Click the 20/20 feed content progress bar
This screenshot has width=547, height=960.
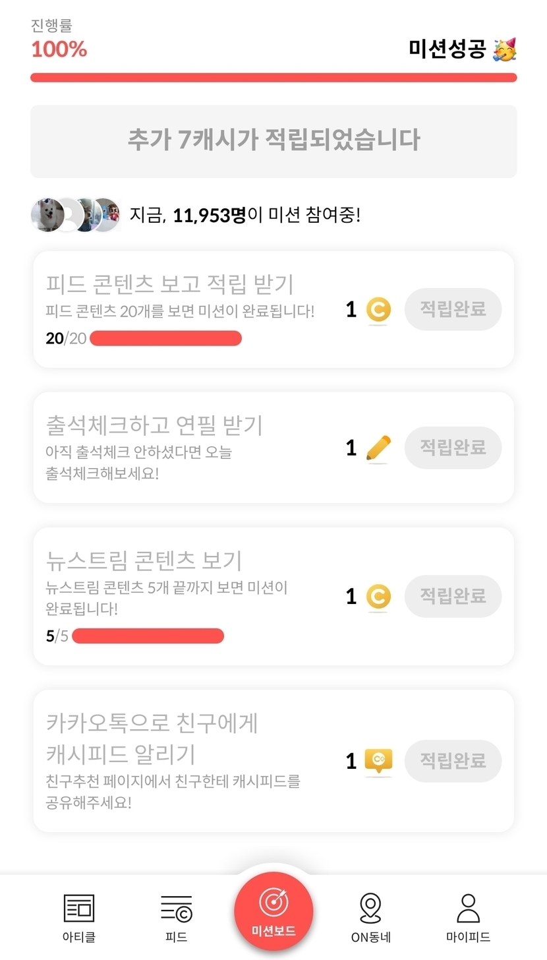tap(165, 339)
